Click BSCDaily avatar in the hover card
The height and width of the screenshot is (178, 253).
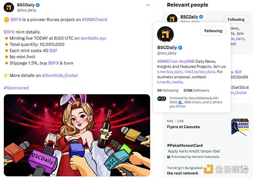pyautogui.click(x=166, y=35)
